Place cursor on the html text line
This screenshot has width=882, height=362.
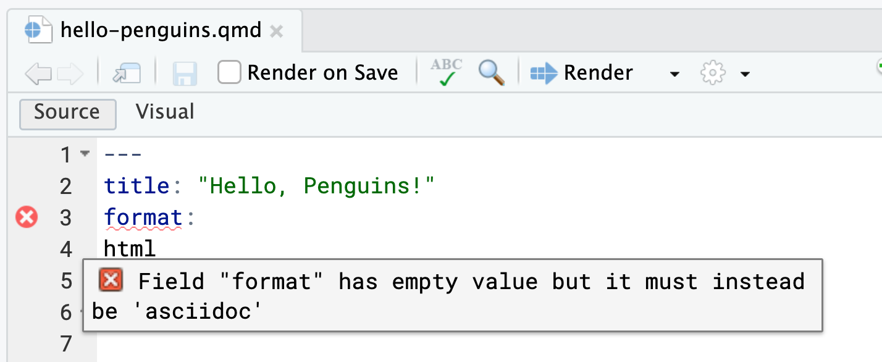(x=130, y=249)
